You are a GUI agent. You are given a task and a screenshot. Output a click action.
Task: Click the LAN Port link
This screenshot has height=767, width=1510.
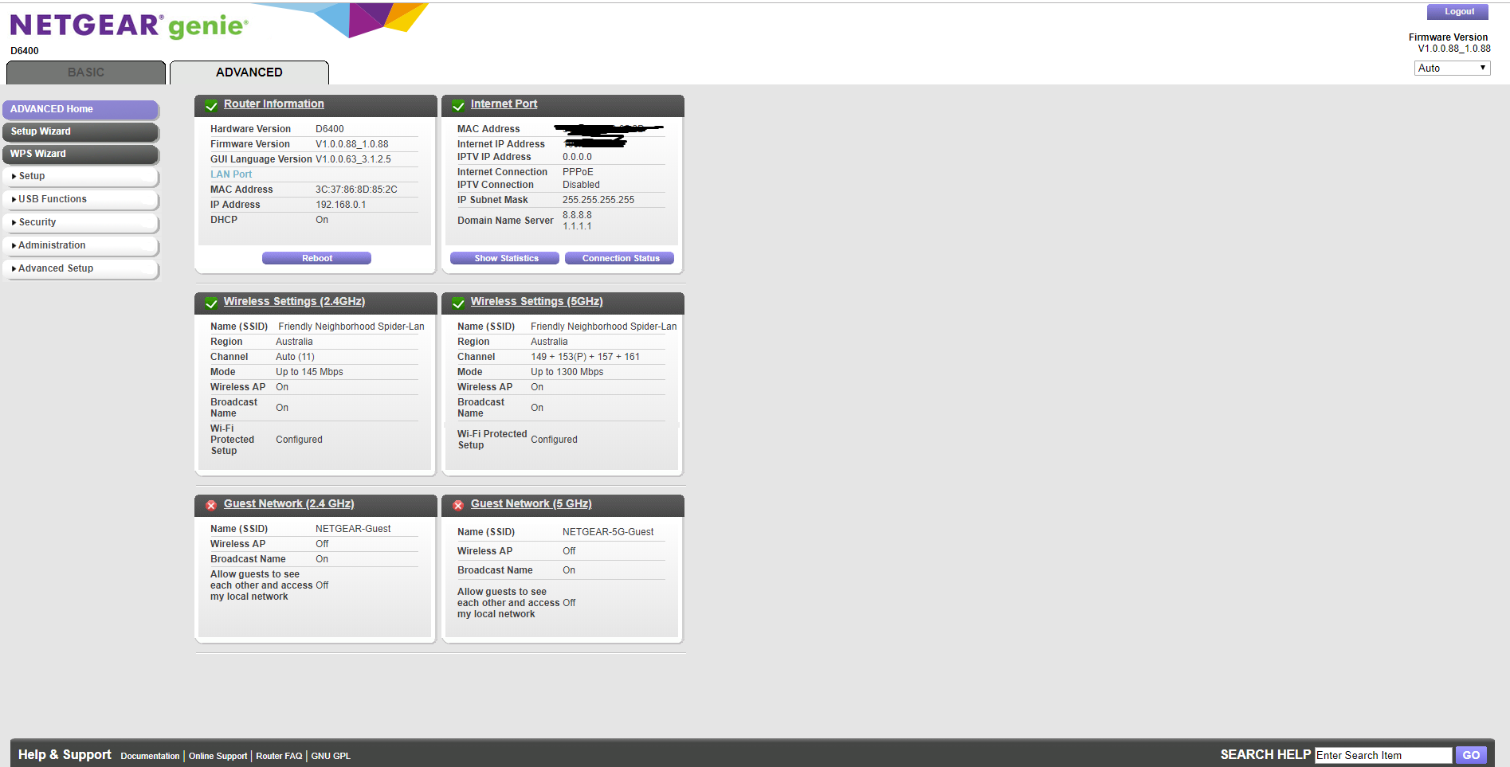231,174
